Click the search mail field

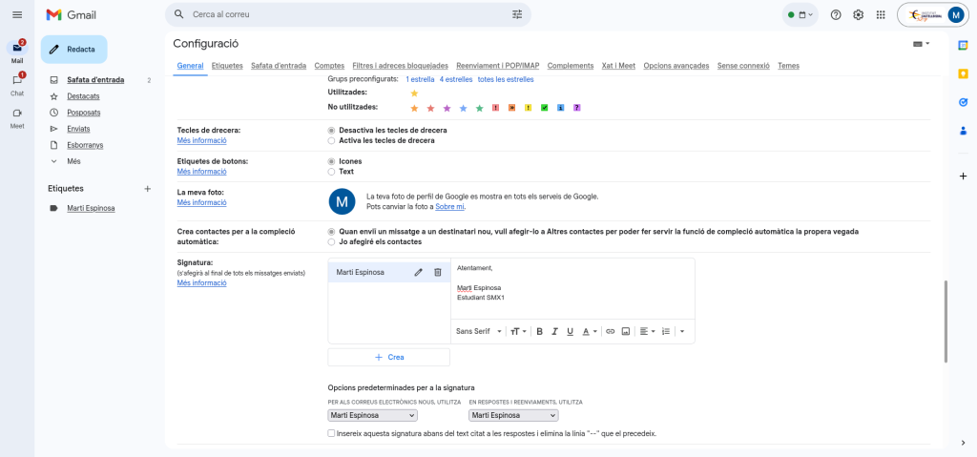pos(343,14)
